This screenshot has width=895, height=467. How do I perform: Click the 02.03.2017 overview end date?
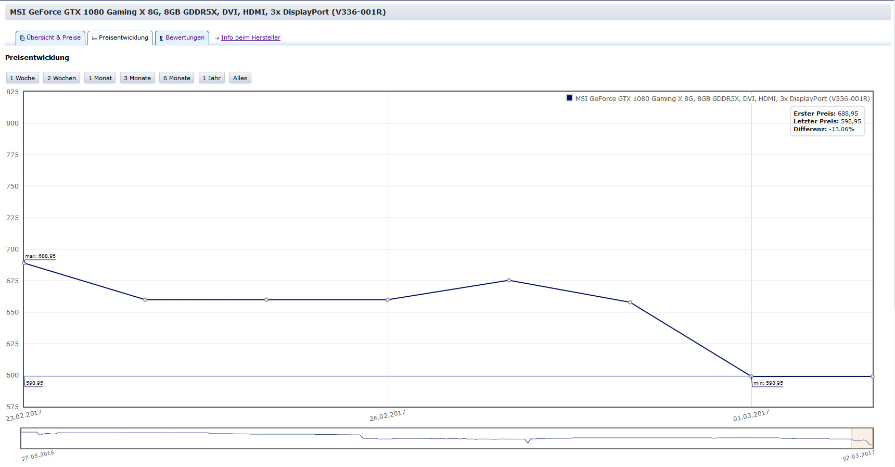859,456
